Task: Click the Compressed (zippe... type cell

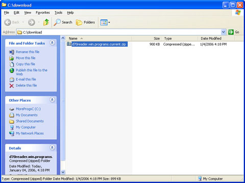Action: pyautogui.click(x=179, y=44)
